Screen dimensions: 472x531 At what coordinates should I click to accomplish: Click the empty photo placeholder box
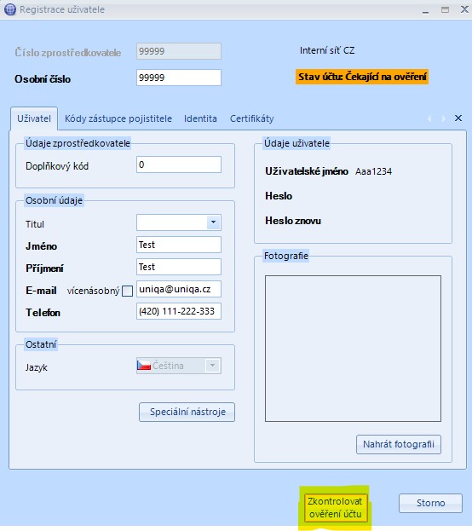[x=353, y=349]
